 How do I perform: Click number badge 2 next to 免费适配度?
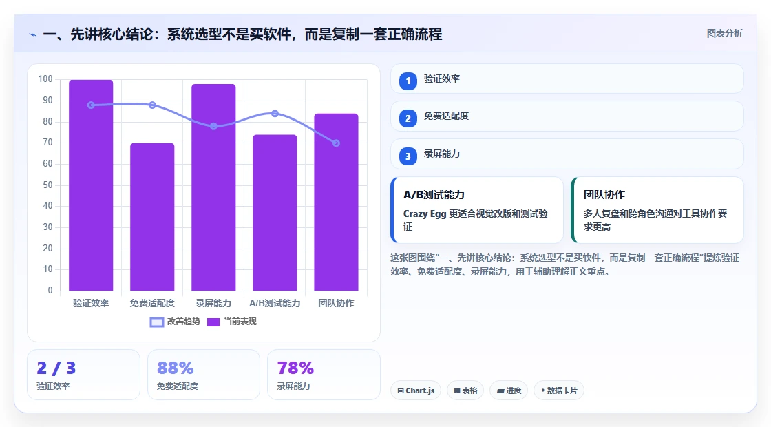(408, 118)
